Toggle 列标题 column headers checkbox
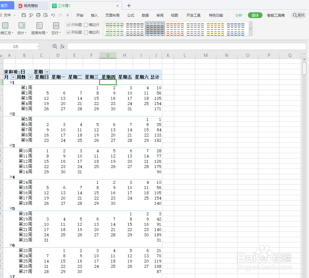Image resolution: width=309 pixels, height=278 pixels. [x=68, y=32]
